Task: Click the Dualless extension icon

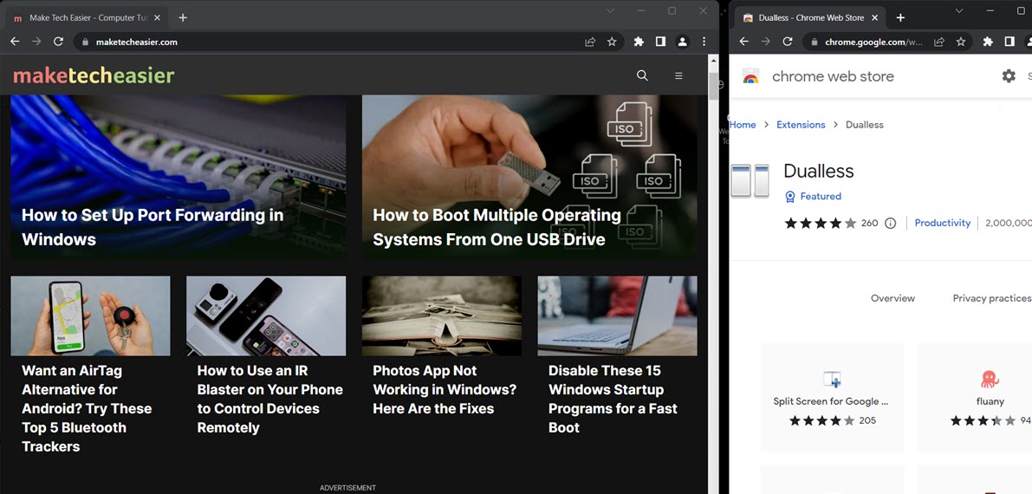Action: (x=750, y=181)
